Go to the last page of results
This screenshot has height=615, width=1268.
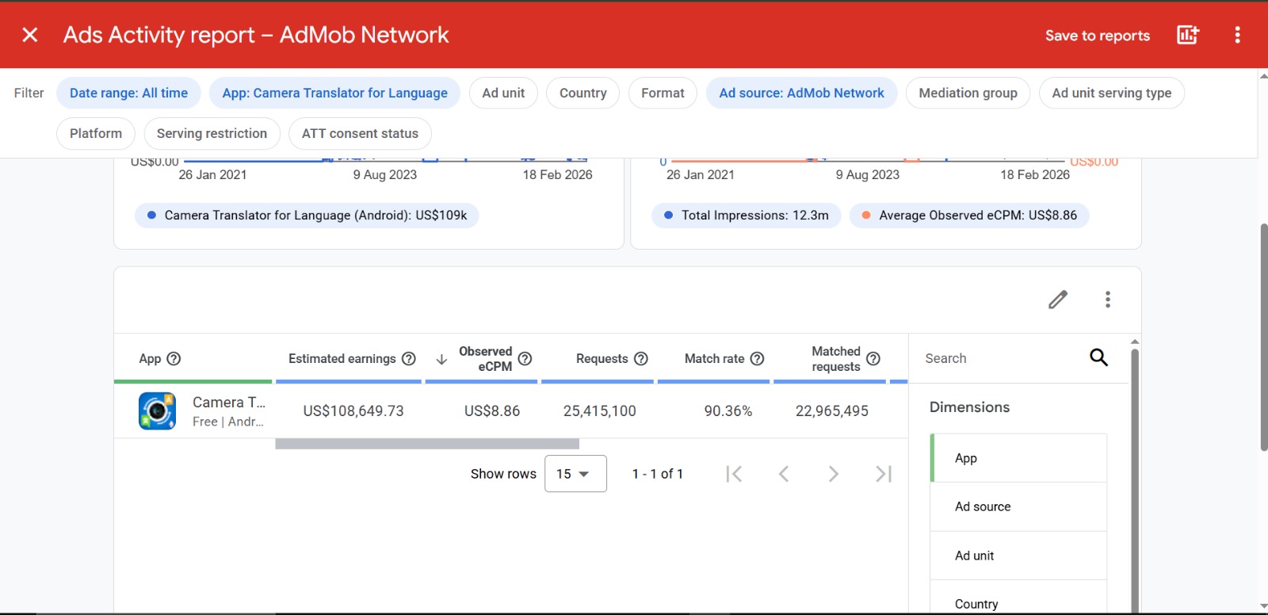pyautogui.click(x=884, y=474)
